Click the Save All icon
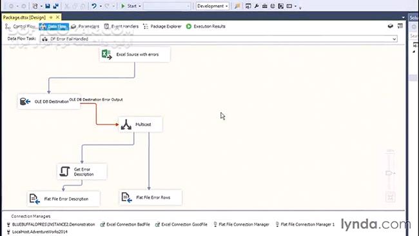The width and height of the screenshot is (419, 236). click(x=55, y=6)
